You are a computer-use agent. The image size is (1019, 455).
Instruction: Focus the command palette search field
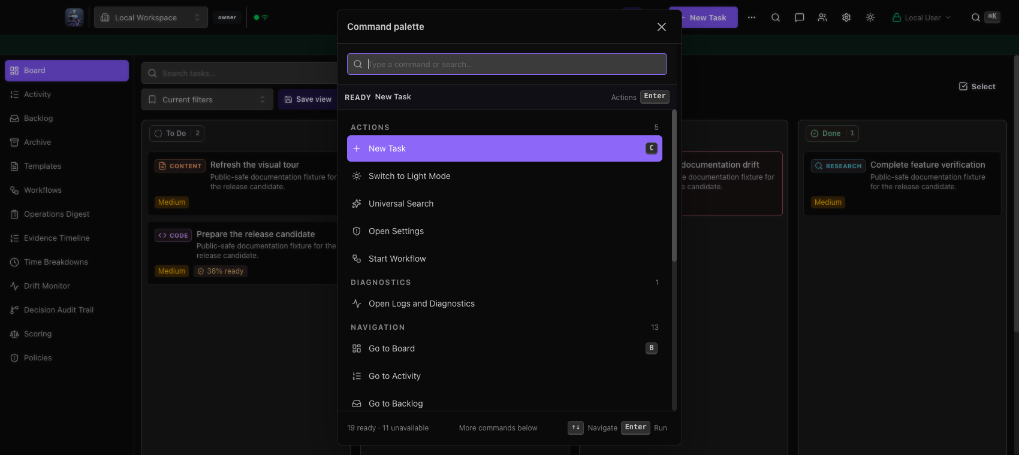coord(507,64)
